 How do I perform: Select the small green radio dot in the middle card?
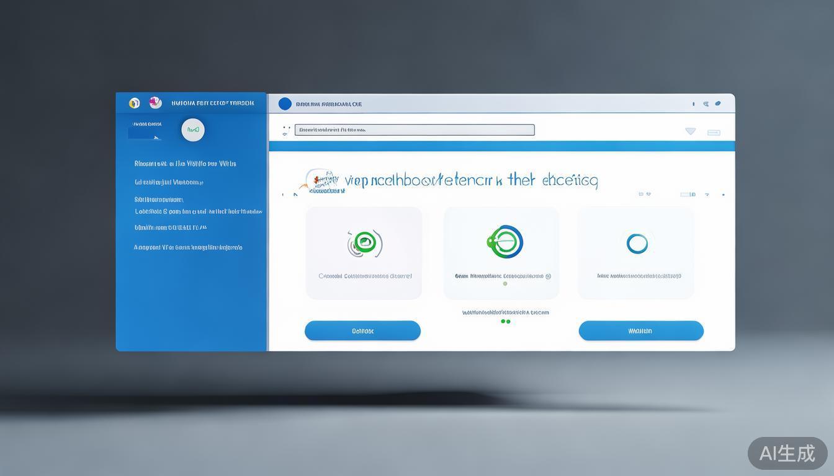[x=505, y=284]
